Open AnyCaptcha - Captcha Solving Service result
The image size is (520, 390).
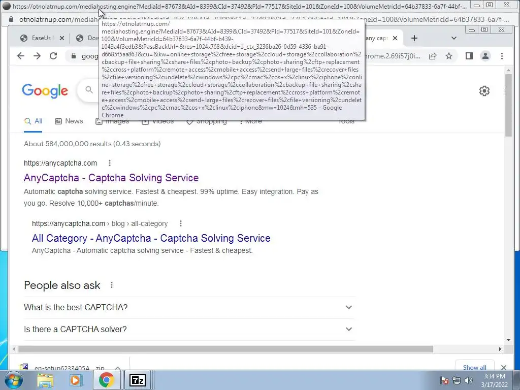[111, 178]
